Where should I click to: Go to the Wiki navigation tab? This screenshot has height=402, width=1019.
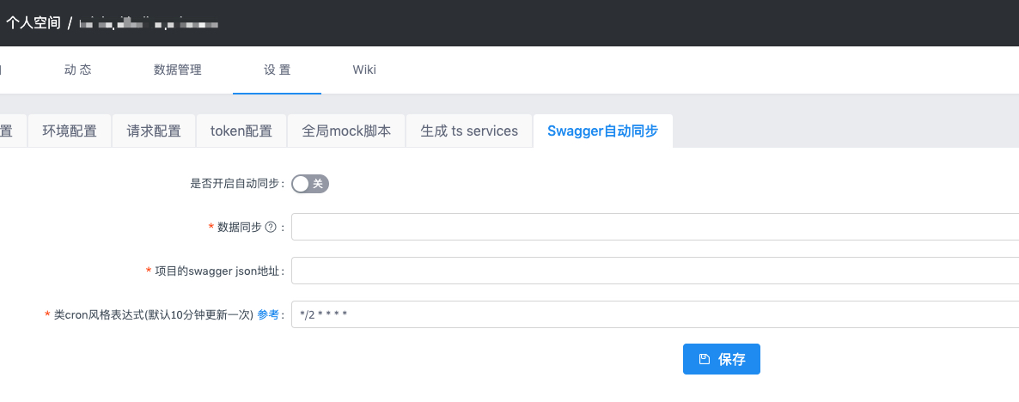click(x=364, y=70)
